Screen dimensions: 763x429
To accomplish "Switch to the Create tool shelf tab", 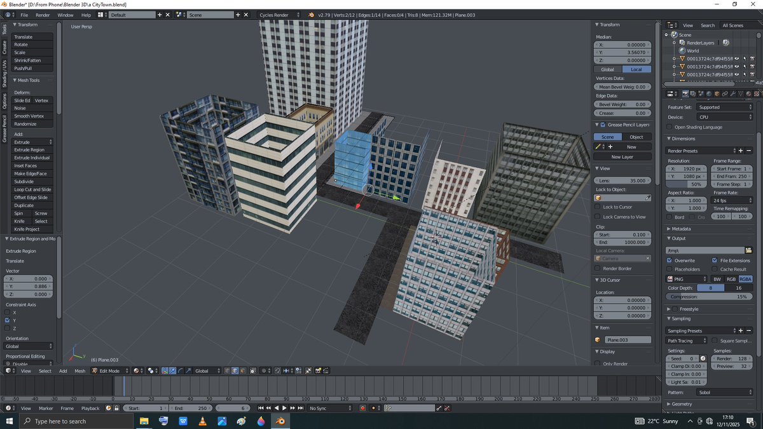I will 4,46.
